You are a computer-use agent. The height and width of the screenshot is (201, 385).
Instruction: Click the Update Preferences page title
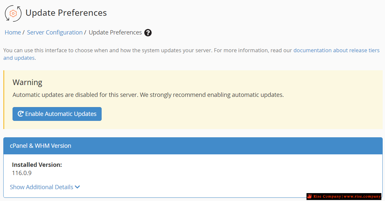coord(66,13)
